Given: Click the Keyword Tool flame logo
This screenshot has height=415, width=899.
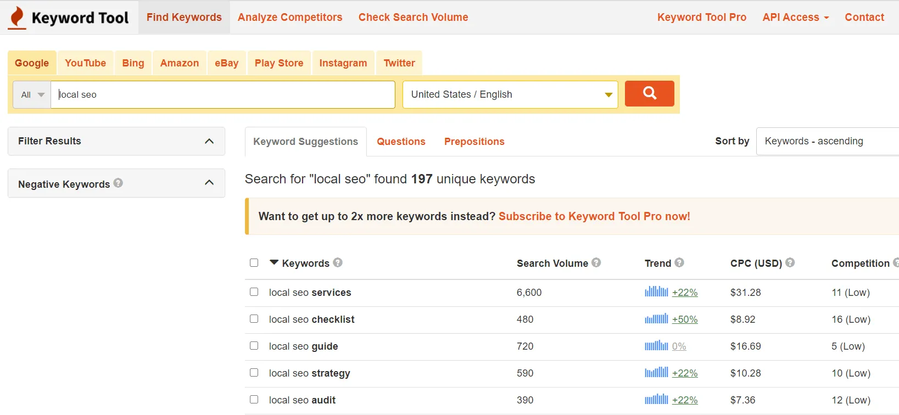Looking at the screenshot, I should [18, 18].
